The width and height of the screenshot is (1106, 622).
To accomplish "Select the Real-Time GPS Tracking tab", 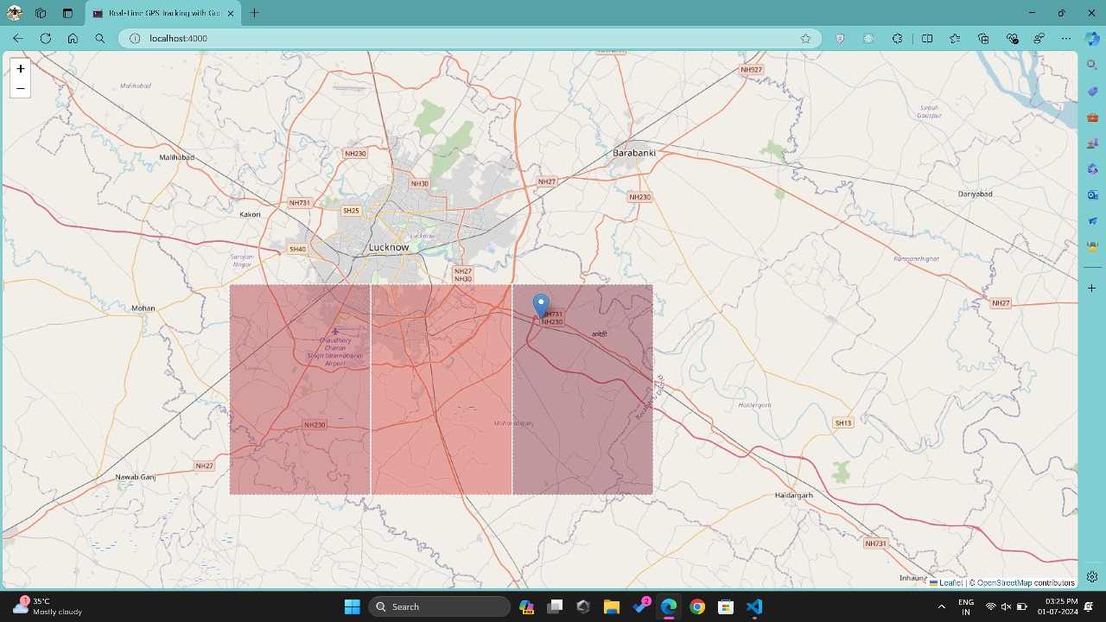I will pos(156,13).
